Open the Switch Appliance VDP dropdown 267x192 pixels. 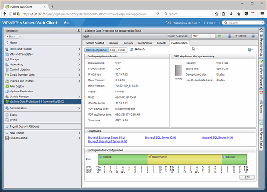pyautogui.click(x=204, y=36)
